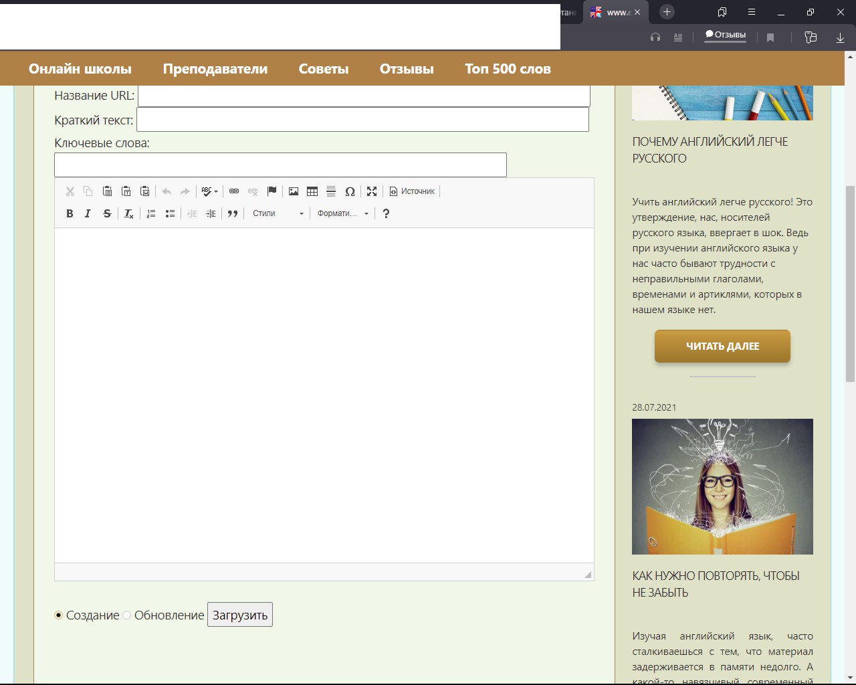This screenshot has height=685, width=856.
Task: Open the spell check ABC dropdown
Action: point(209,191)
